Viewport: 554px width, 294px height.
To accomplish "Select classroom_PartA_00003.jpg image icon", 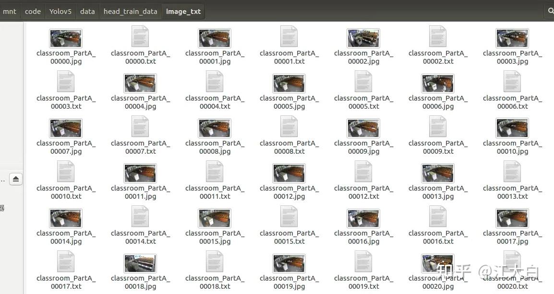I will pyautogui.click(x=512, y=38).
